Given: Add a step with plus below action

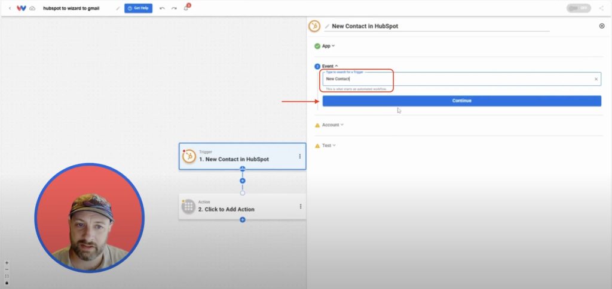Looking at the screenshot, I should (243, 220).
